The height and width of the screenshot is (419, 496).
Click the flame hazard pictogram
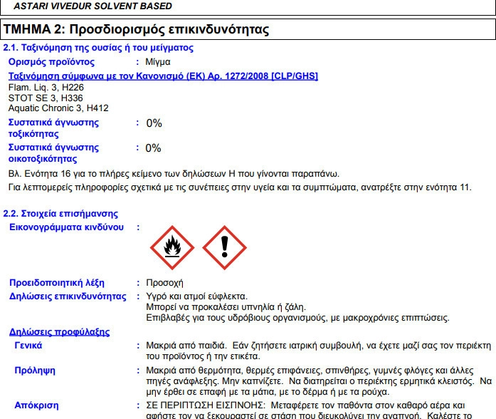tap(171, 248)
